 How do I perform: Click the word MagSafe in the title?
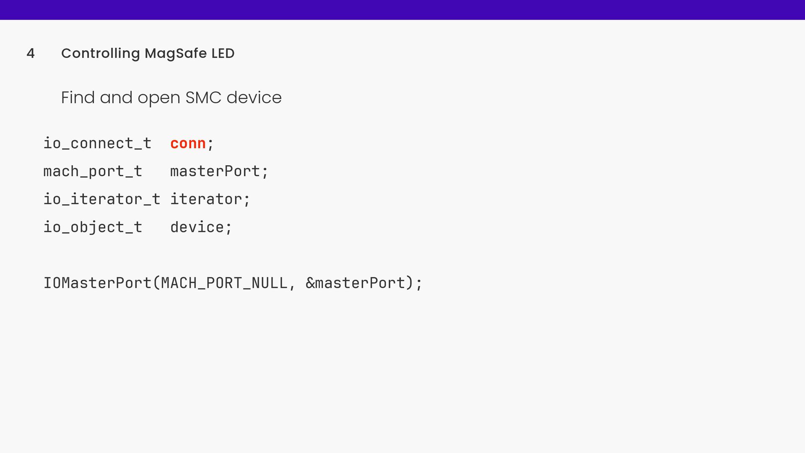pos(176,54)
